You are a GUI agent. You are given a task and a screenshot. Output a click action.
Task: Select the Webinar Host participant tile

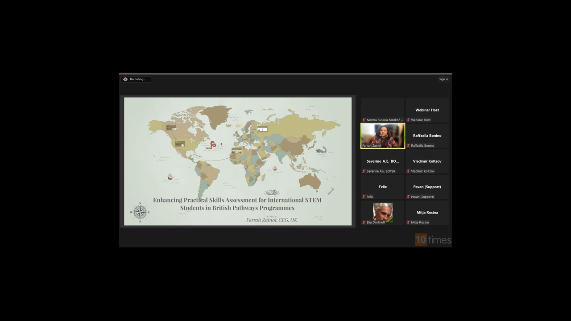pyautogui.click(x=427, y=110)
